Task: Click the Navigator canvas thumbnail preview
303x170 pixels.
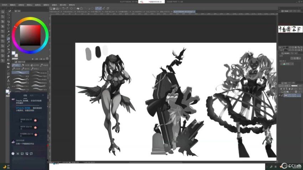Action: [x=290, y=29]
